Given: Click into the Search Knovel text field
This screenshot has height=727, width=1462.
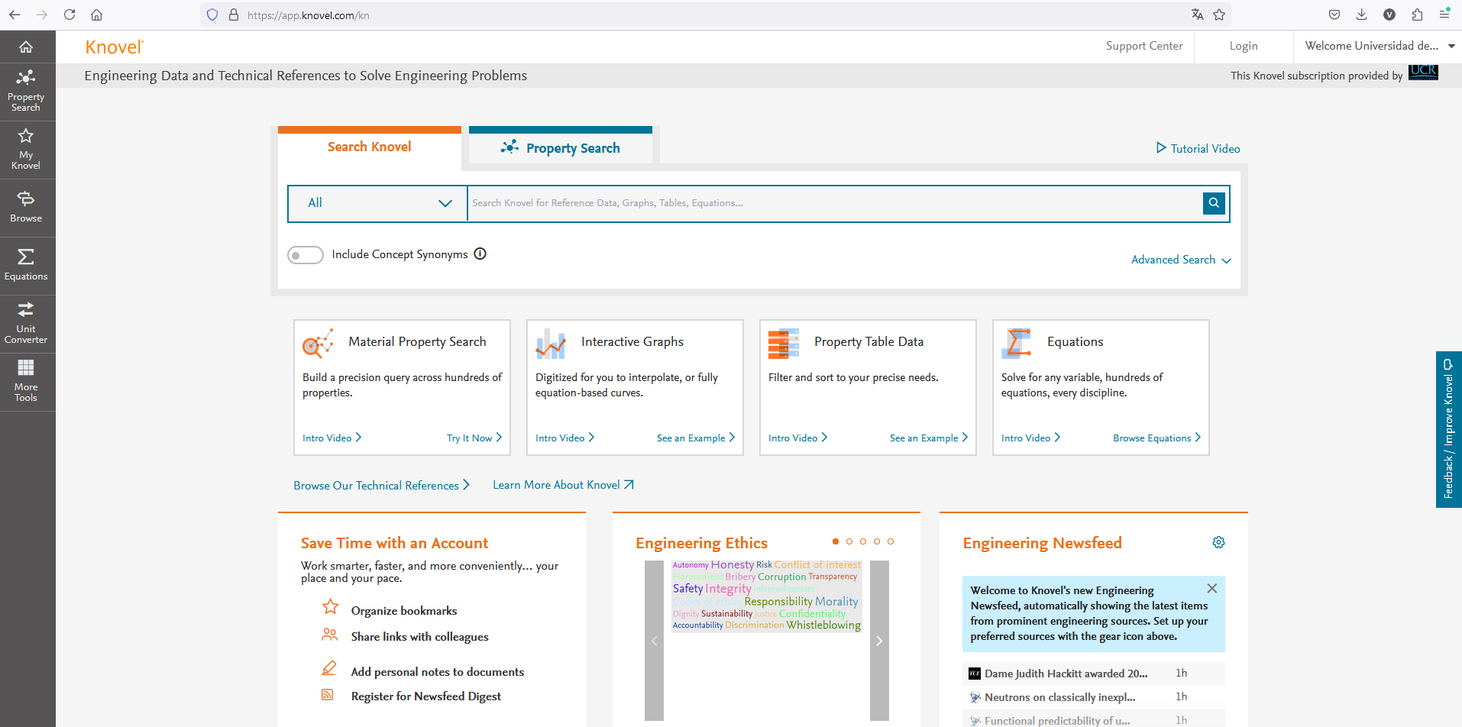Looking at the screenshot, I should point(833,203).
